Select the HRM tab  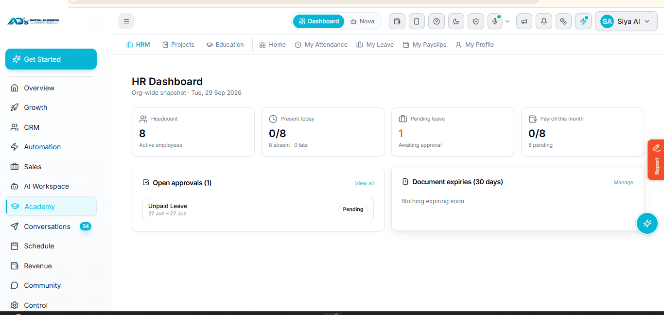(138, 45)
